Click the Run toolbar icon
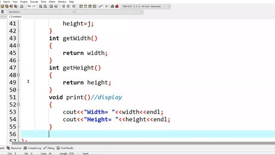Screen dimensions: 275x155 pos(86,6)
